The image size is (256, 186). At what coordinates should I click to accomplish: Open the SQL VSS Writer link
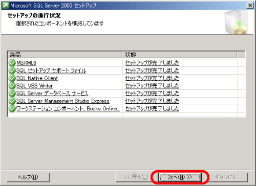point(34,86)
